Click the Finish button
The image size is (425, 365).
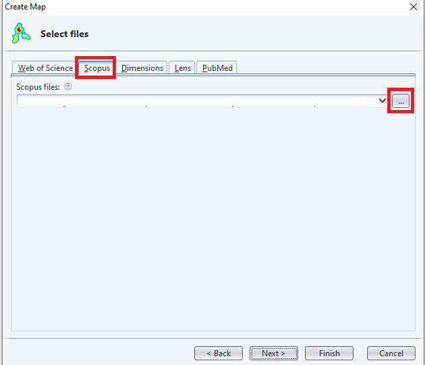point(329,353)
